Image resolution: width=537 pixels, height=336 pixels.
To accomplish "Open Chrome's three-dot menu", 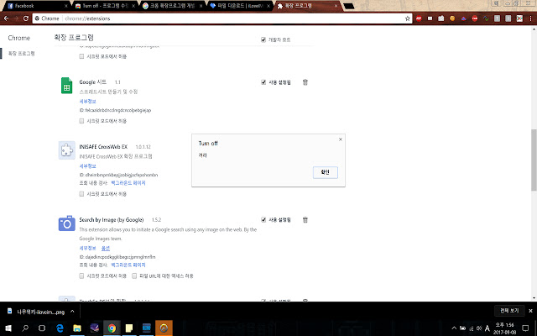I will 530,18.
